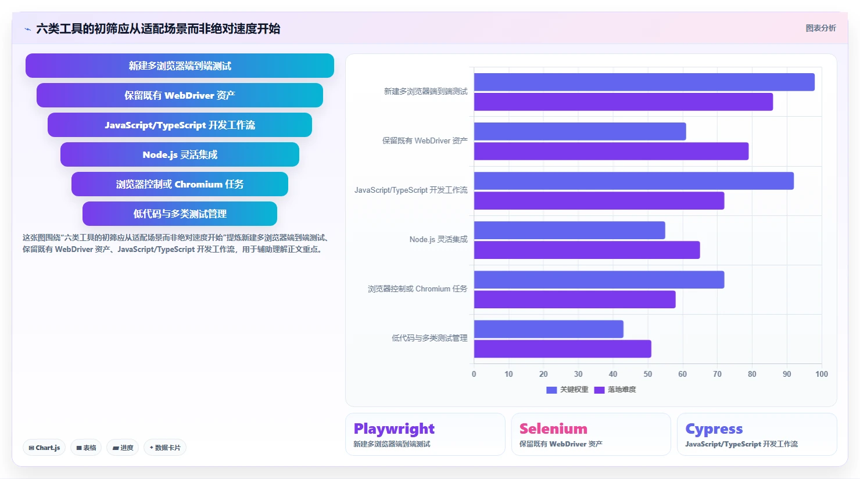Click the x-axis tick value 50
Viewport: 860px width, 479px height.
pos(648,374)
